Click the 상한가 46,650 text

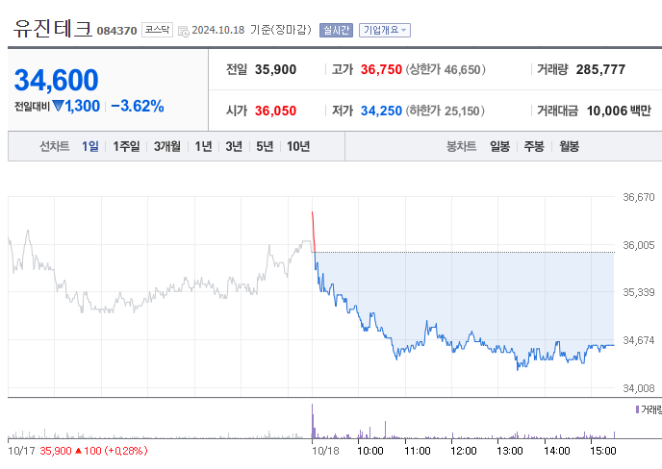click(446, 69)
